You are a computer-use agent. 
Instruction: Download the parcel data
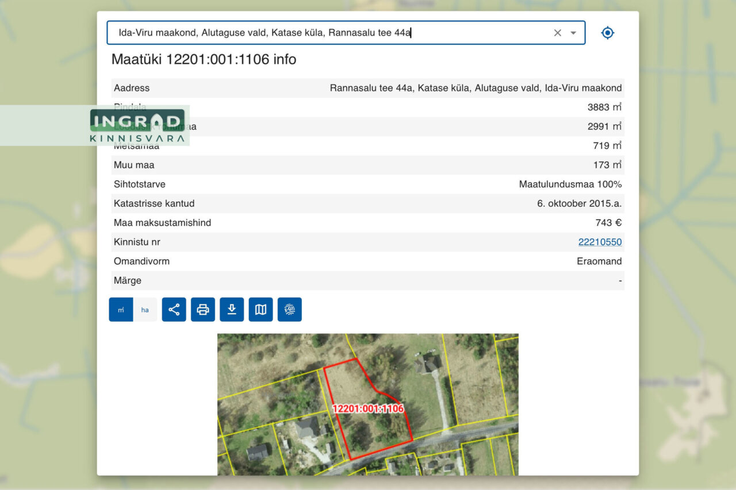click(232, 310)
